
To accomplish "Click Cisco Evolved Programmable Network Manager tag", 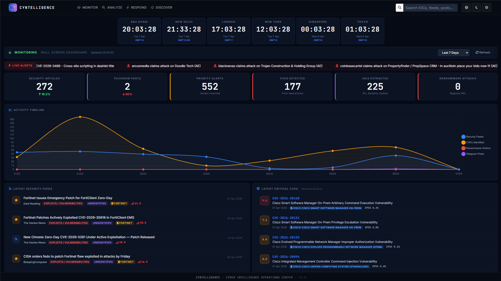I will click(336, 247).
